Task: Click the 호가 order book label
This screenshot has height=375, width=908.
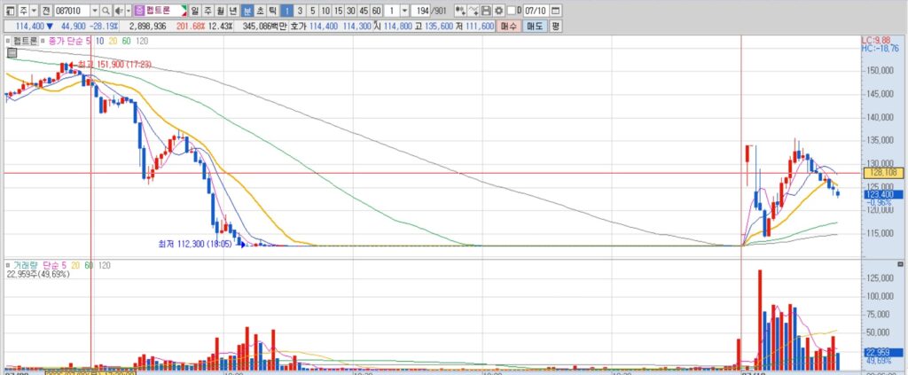Action: (298, 26)
